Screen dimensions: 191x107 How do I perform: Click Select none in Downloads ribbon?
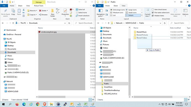81,12
